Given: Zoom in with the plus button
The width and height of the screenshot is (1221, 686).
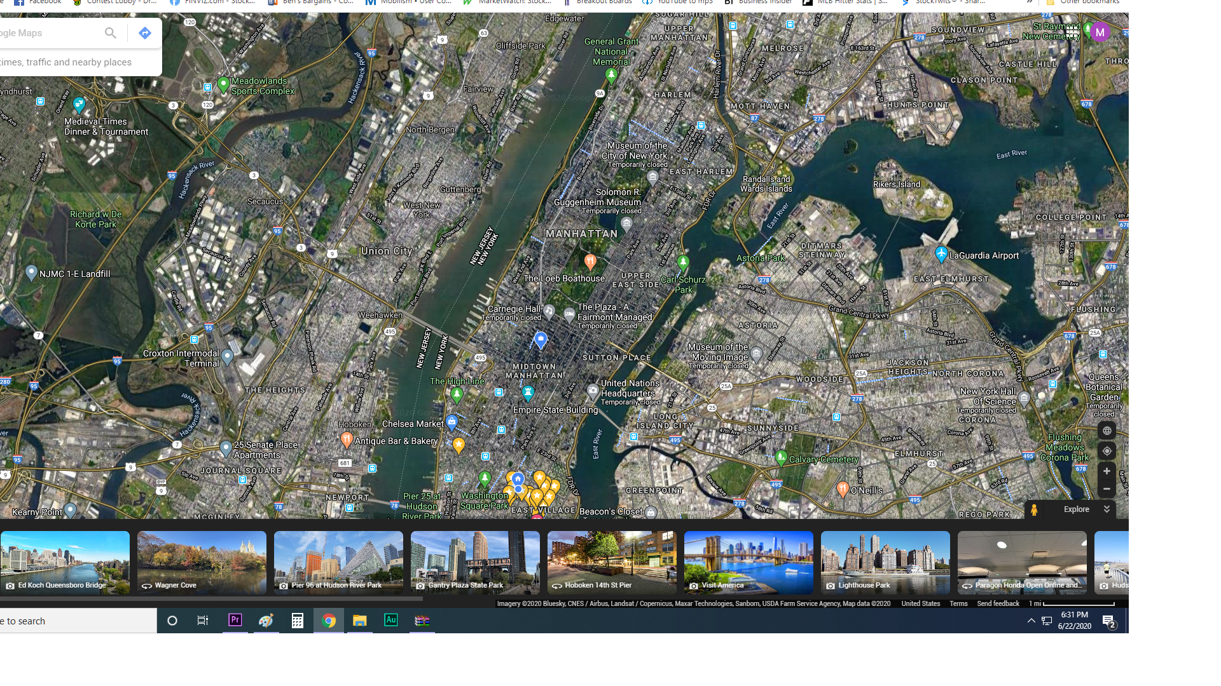Looking at the screenshot, I should 1107,471.
